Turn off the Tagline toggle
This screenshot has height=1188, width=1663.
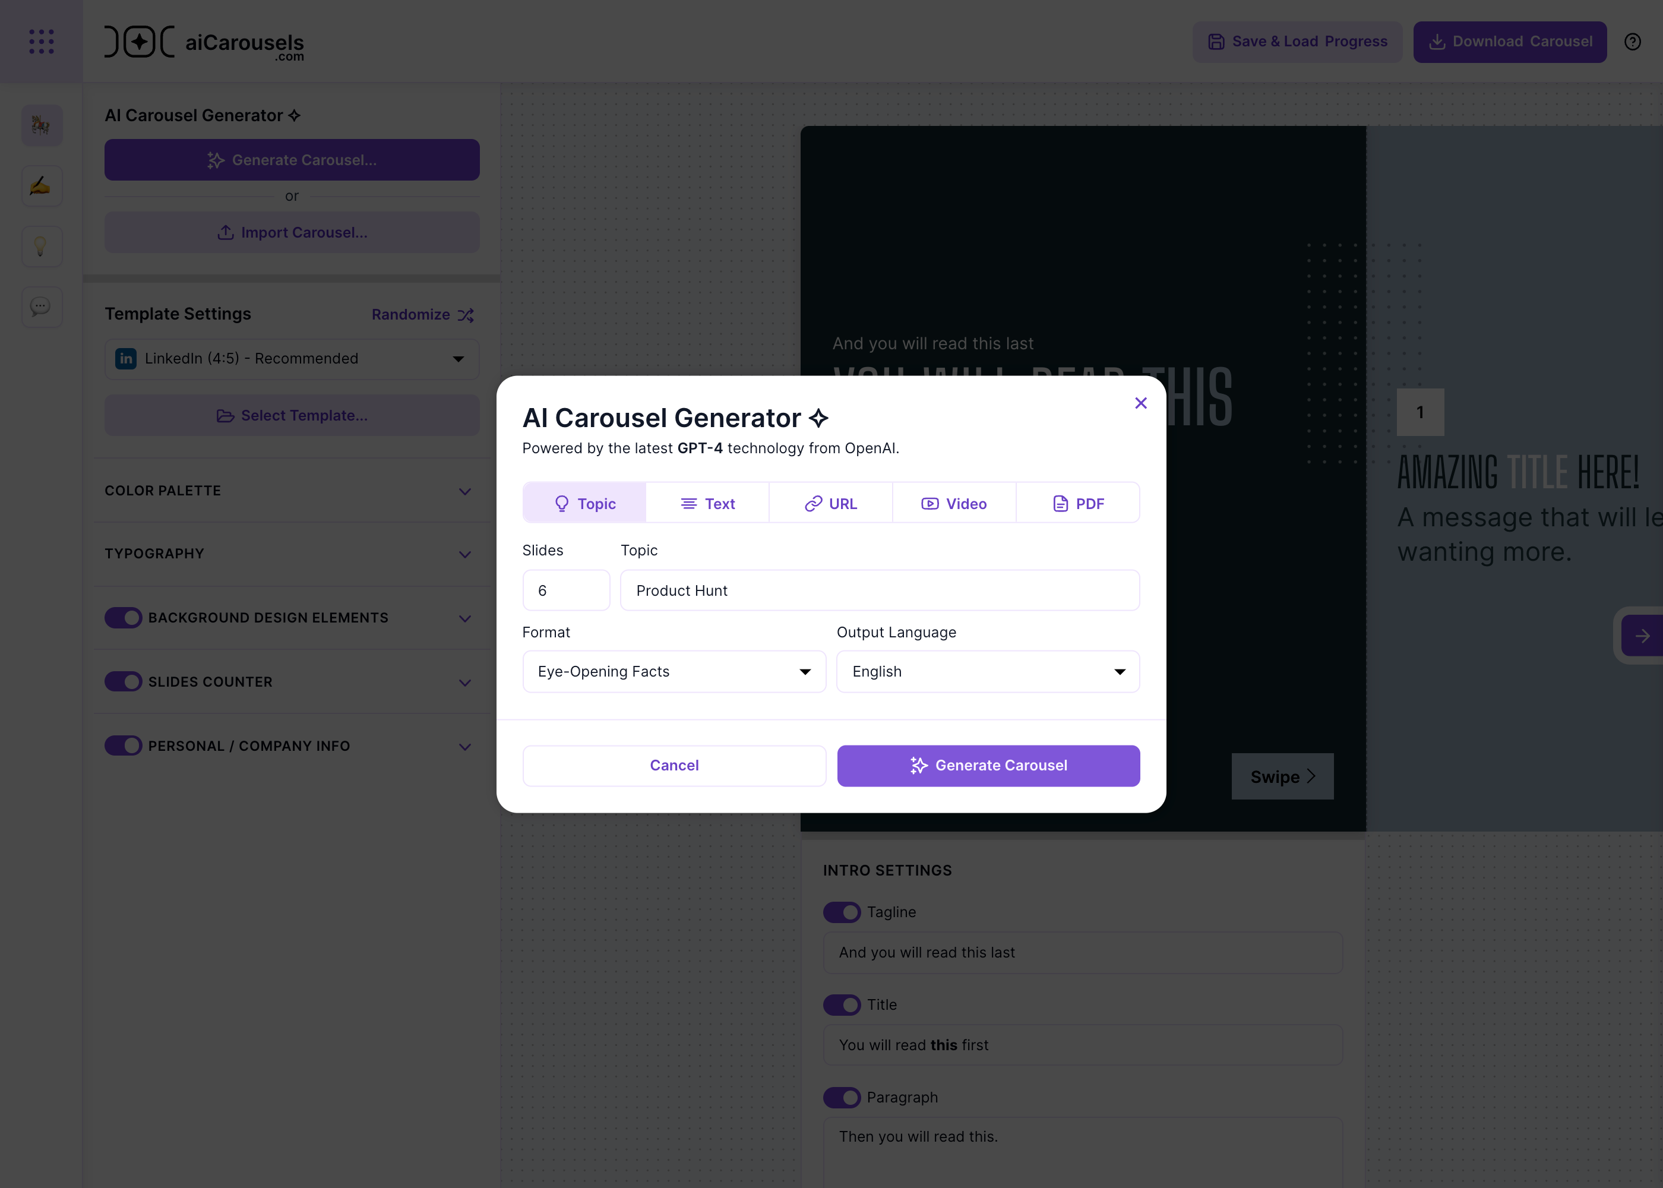tap(842, 912)
